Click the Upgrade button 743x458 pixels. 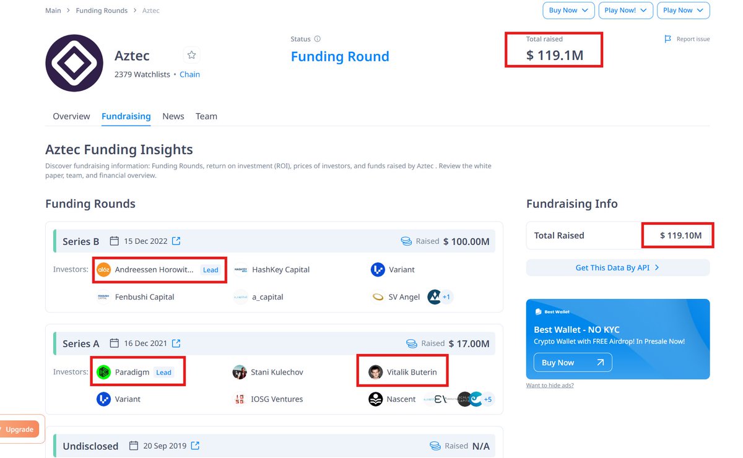click(19, 429)
